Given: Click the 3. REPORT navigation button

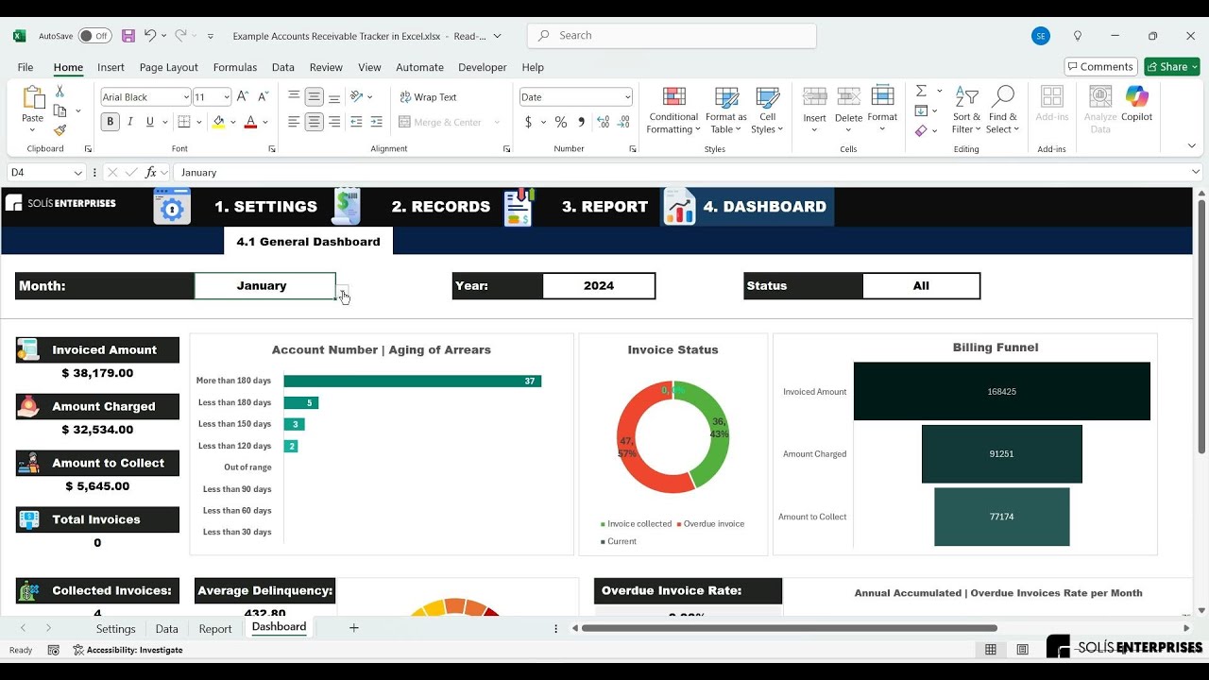Looking at the screenshot, I should (x=604, y=207).
